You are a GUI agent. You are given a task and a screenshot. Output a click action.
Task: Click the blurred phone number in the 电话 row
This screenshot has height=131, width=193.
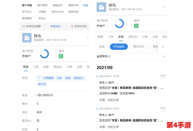[x=44, y=95]
